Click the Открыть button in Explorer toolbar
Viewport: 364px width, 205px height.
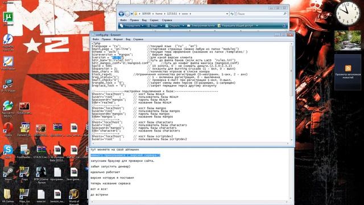coord(173,26)
